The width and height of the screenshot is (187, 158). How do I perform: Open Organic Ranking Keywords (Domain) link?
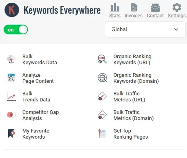coord(136,78)
